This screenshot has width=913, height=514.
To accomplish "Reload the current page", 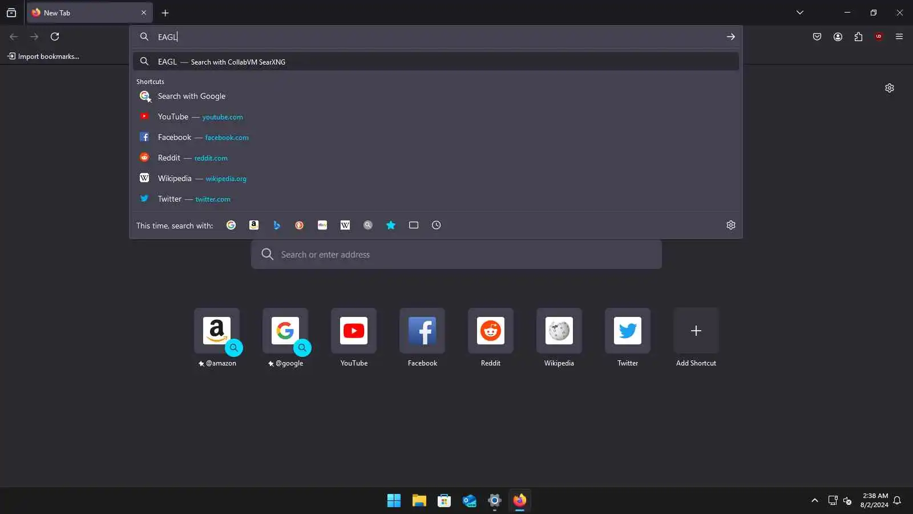I will pos(55,37).
